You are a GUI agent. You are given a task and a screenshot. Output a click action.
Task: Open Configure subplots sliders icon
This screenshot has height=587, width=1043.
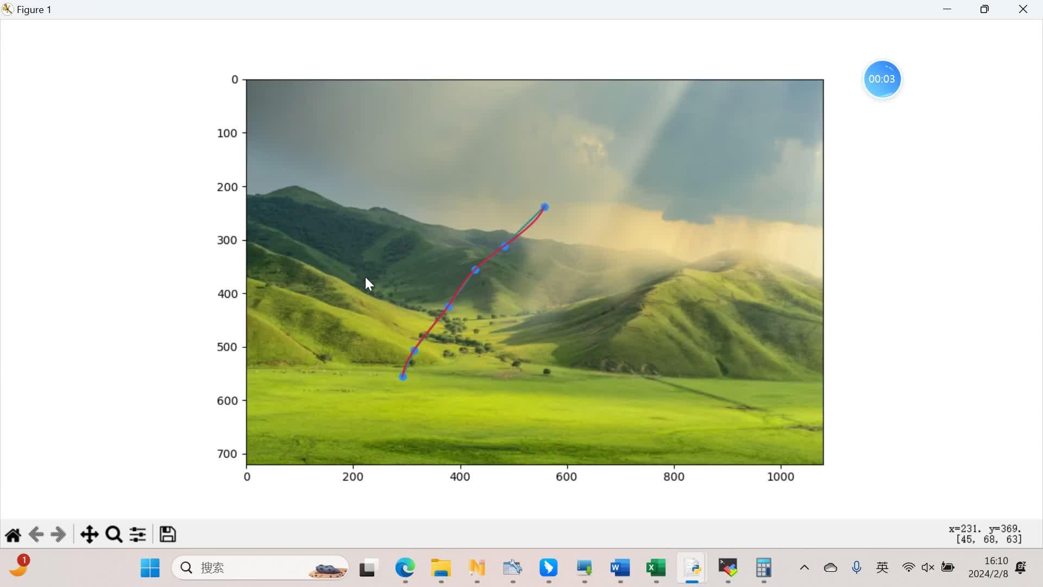(x=137, y=535)
